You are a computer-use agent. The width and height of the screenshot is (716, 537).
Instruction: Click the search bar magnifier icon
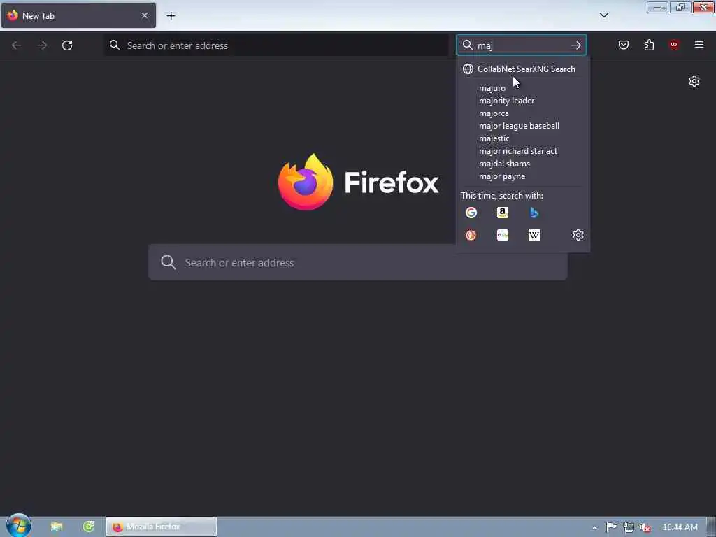point(468,45)
